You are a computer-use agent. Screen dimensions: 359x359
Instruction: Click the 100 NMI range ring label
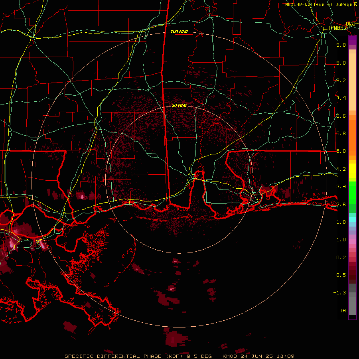[x=179, y=32]
